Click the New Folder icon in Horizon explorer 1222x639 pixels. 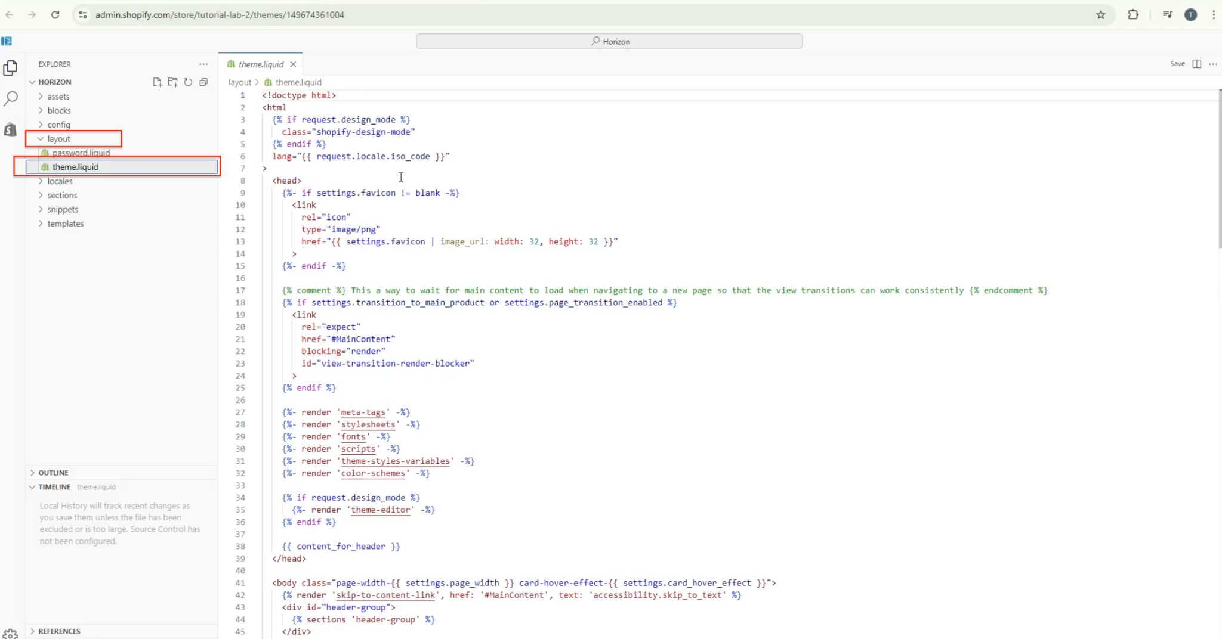click(172, 82)
